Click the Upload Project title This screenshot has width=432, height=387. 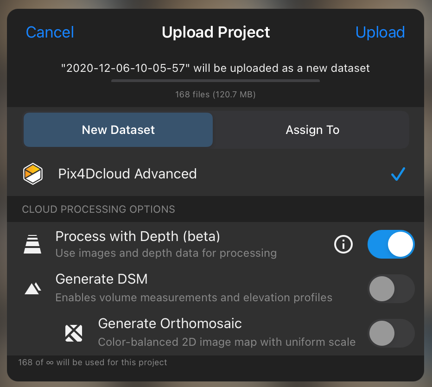[216, 32]
